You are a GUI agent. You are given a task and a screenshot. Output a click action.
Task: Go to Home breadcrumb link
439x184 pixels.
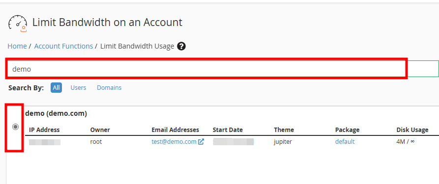(x=17, y=46)
